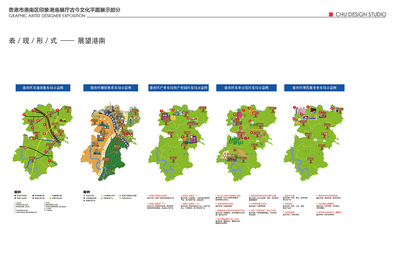Select the 港南区产业布局和产业园区布局示意图 blue banner
Viewport: 395px width, 259px height.
(178, 88)
